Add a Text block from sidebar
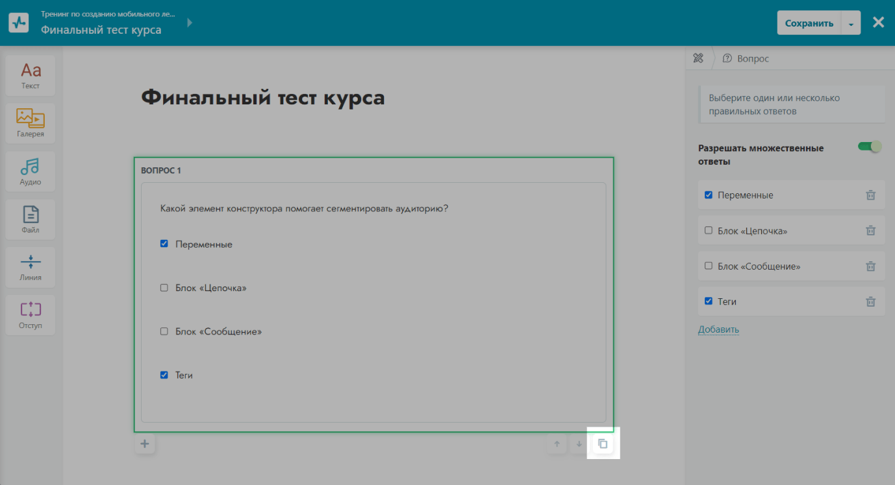Image resolution: width=895 pixels, height=485 pixels. [x=31, y=75]
